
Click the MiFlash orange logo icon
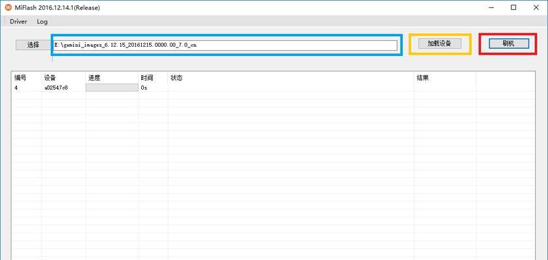(8, 7)
